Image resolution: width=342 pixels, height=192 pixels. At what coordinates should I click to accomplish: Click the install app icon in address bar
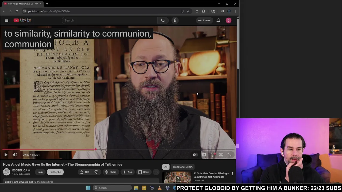pyautogui.click(x=182, y=11)
